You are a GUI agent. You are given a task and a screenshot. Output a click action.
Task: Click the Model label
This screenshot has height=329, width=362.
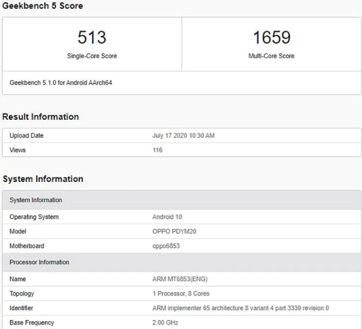click(x=18, y=231)
